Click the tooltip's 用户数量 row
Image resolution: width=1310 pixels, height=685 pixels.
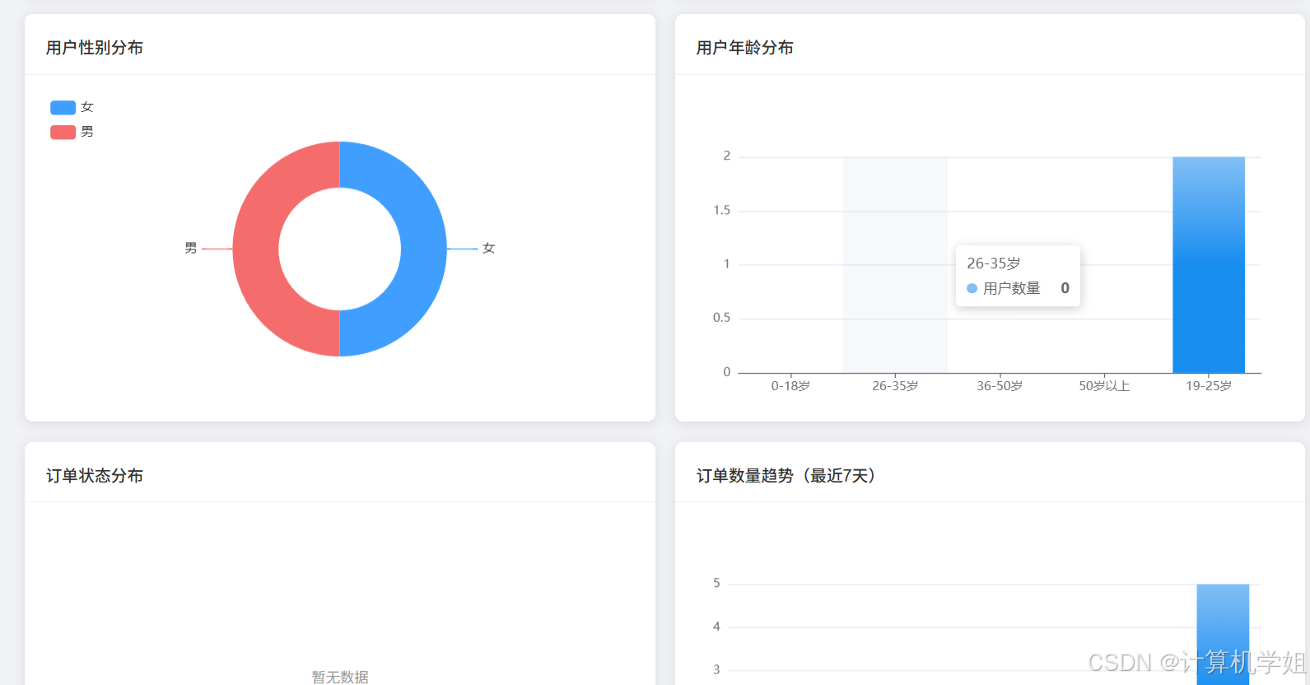pos(1018,288)
